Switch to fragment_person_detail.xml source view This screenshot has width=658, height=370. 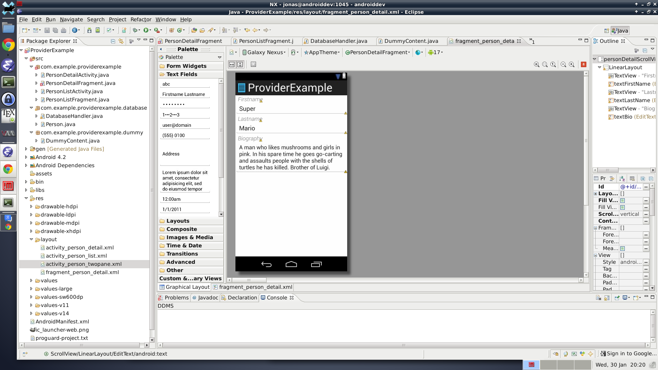click(x=255, y=287)
